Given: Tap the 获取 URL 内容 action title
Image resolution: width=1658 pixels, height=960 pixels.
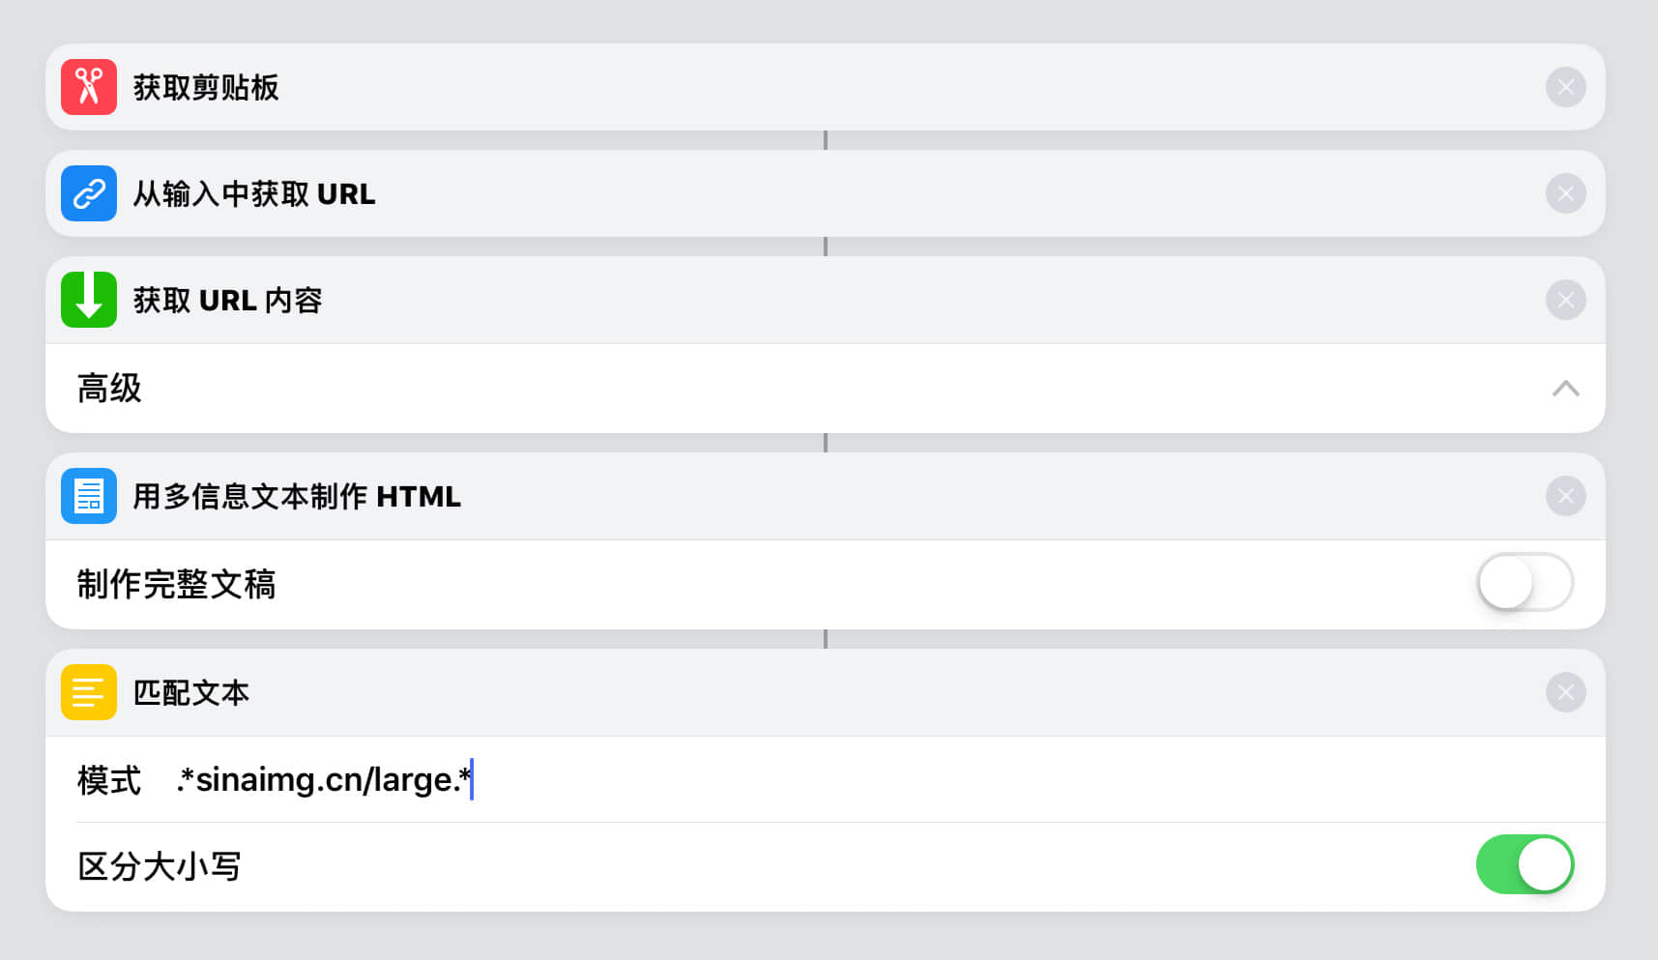Looking at the screenshot, I should pos(227,300).
